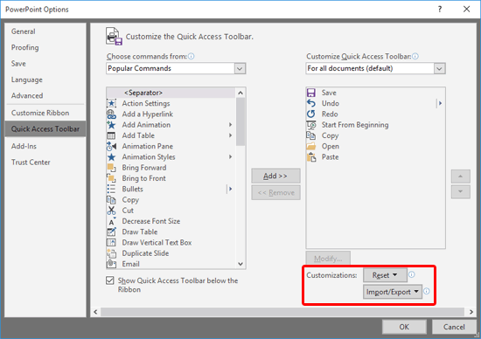The width and height of the screenshot is (481, 339).
Task: Click the Redo arrow icon
Action: [x=311, y=114]
